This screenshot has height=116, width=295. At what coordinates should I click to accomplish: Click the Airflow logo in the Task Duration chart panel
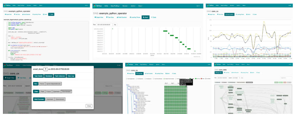coord(210,5)
